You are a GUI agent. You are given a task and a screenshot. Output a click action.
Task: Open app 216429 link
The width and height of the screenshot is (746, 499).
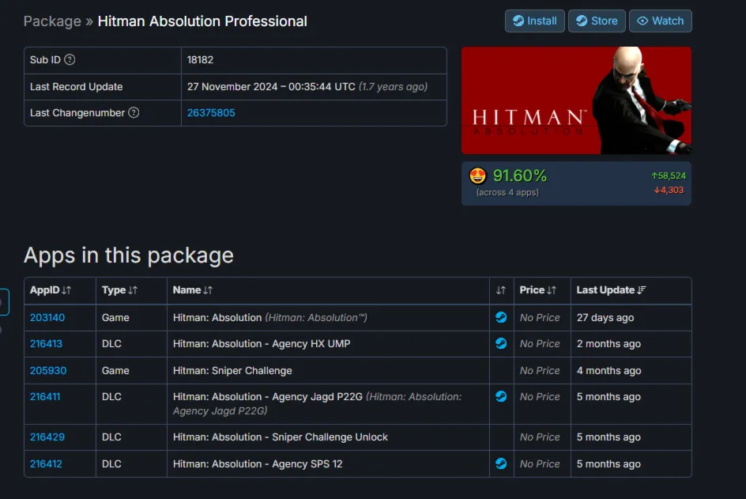(x=47, y=437)
